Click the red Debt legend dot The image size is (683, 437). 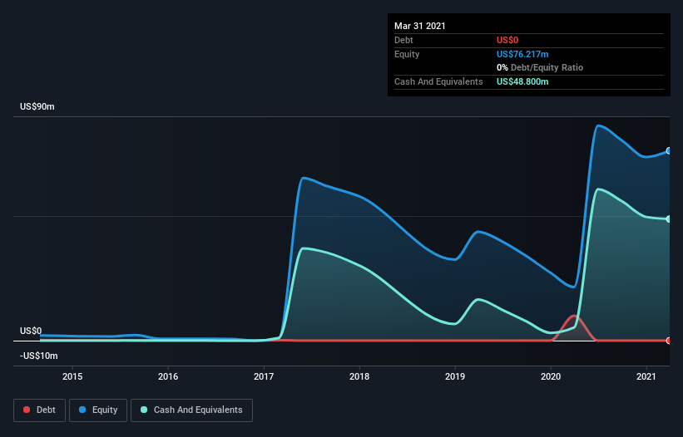pos(27,410)
